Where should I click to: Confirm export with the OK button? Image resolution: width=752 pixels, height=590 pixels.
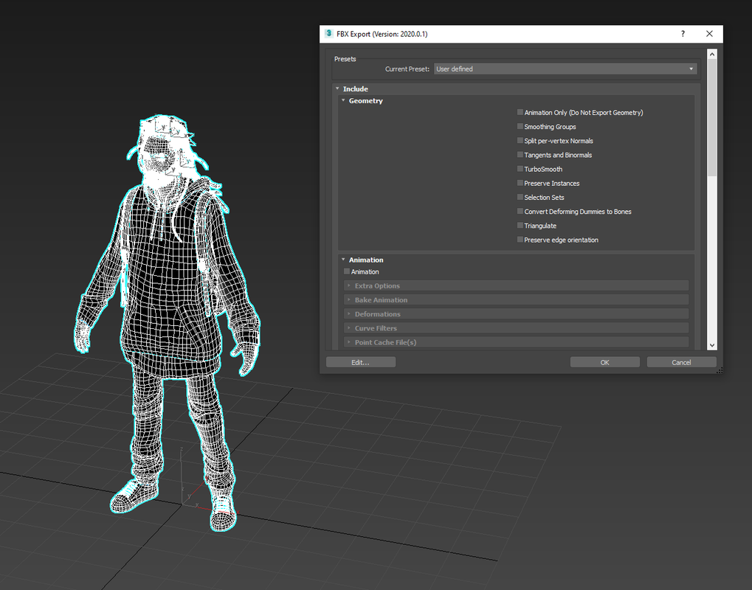click(x=604, y=362)
